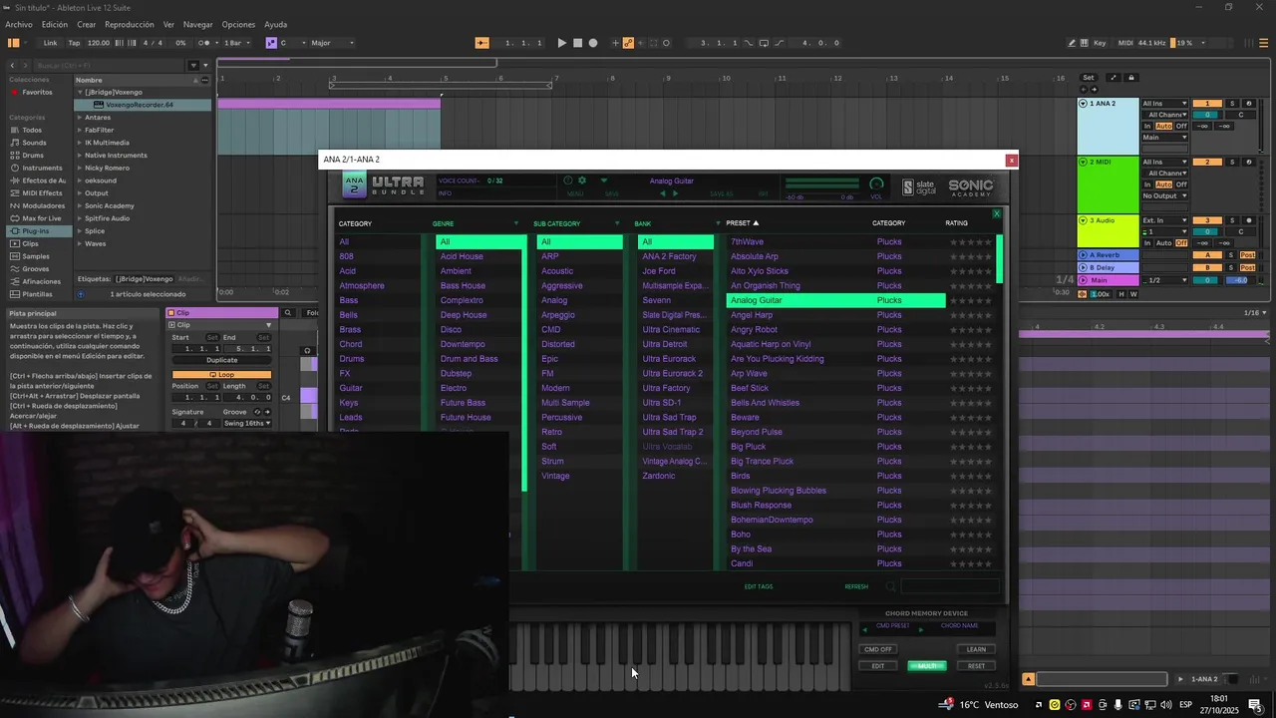The height and width of the screenshot is (718, 1276).
Task: Select MIDI Effects browser category
Action: (42, 193)
